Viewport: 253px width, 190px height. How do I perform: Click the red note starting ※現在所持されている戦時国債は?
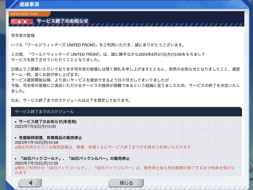(x=103, y=147)
